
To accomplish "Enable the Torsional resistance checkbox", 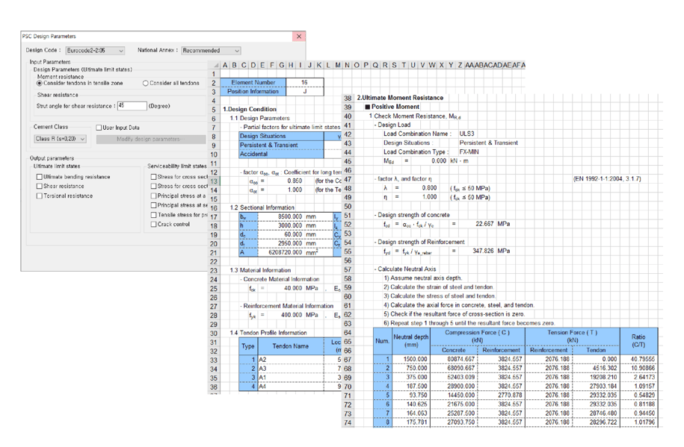I will [x=40, y=196].
